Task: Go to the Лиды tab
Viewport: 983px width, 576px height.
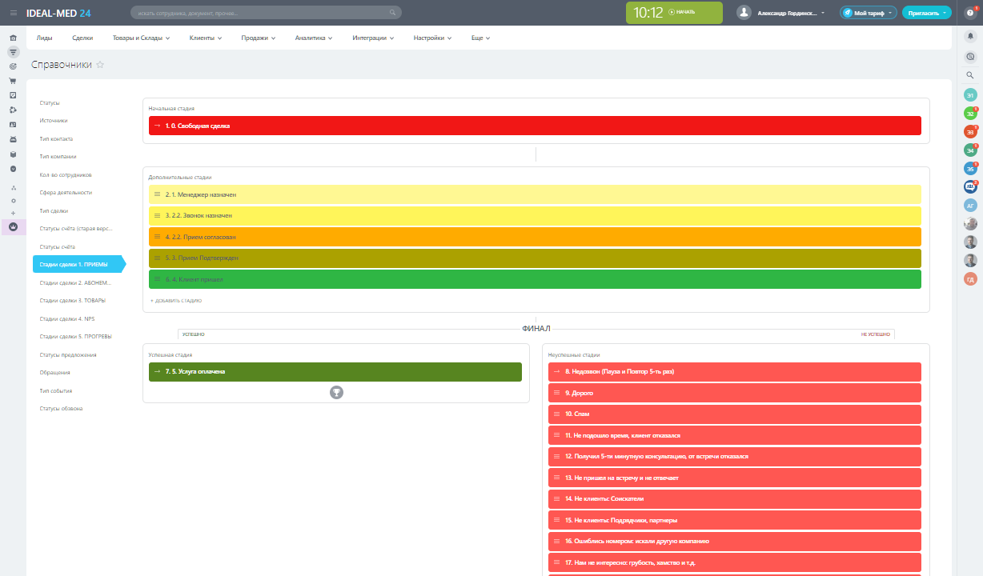Action: [x=45, y=38]
